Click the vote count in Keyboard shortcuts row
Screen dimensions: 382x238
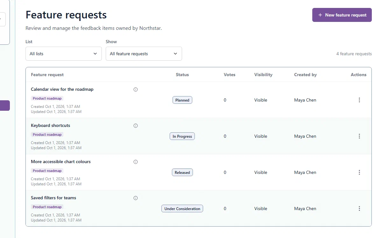(x=225, y=136)
